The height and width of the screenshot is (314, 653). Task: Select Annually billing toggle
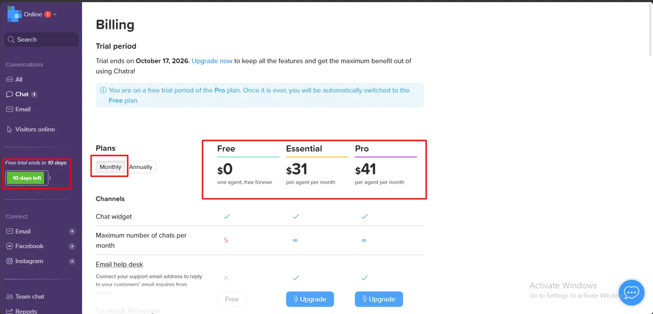(x=140, y=167)
